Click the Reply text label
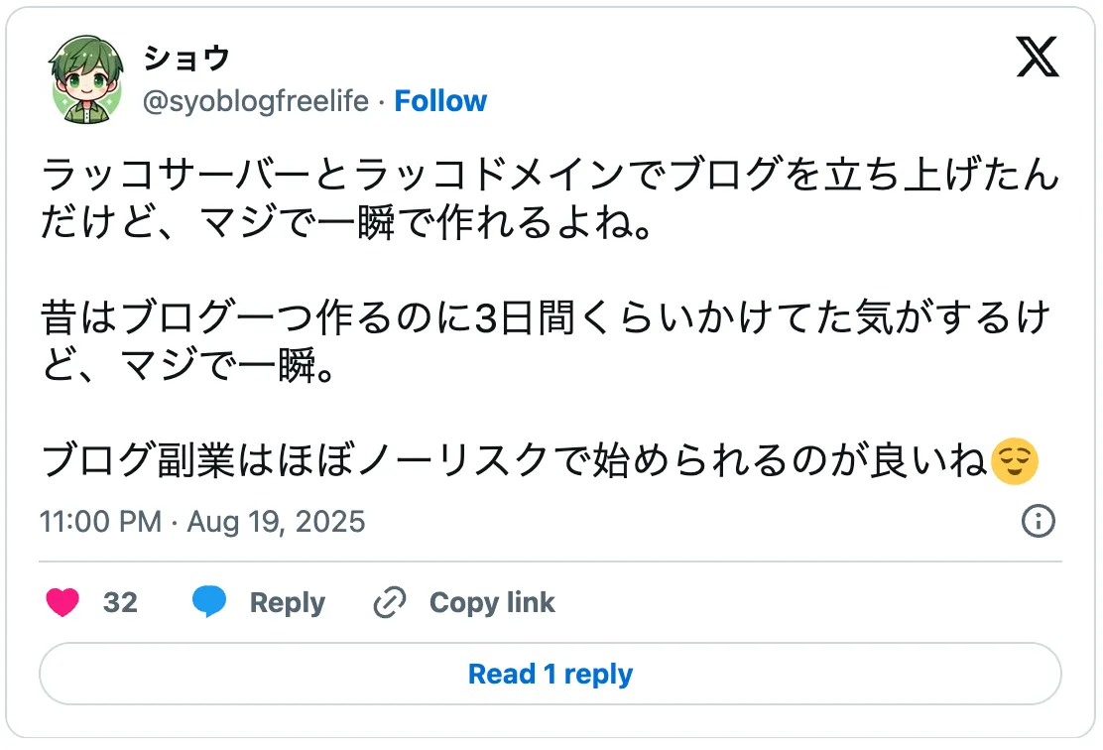This screenshot has width=1103, height=750. 287,602
